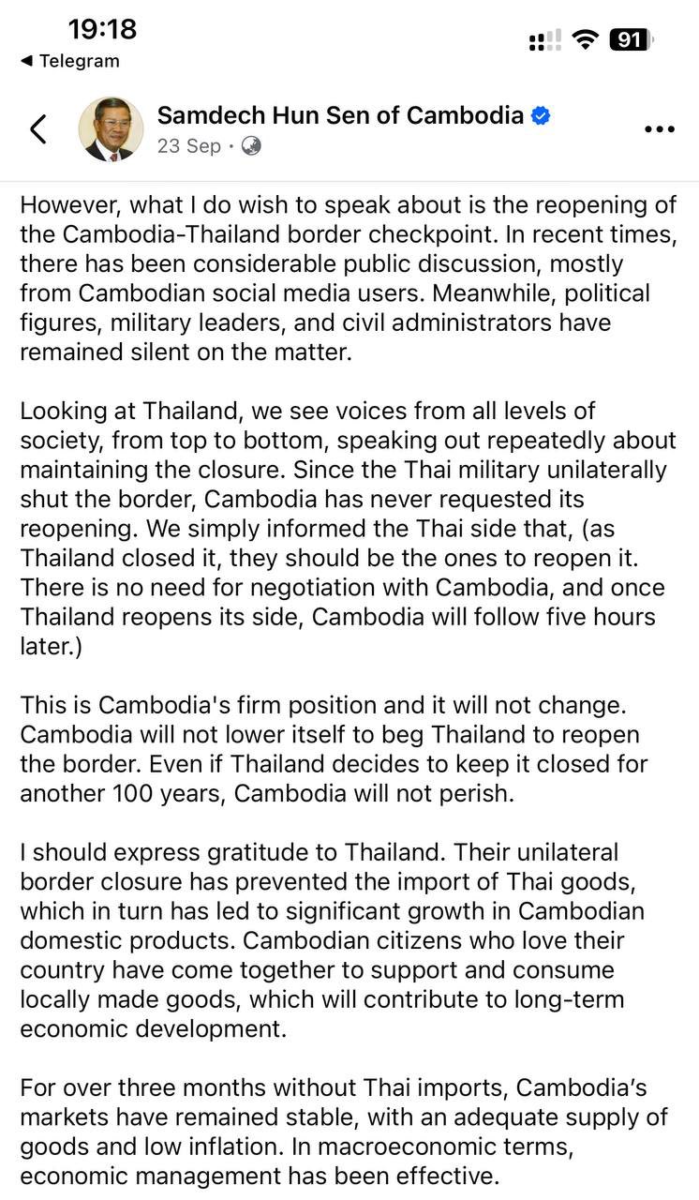Tap the paragraph starting "Looking at Thailand"
Image resolution: width=699 pixels, height=1200 pixels.
[x=347, y=529]
